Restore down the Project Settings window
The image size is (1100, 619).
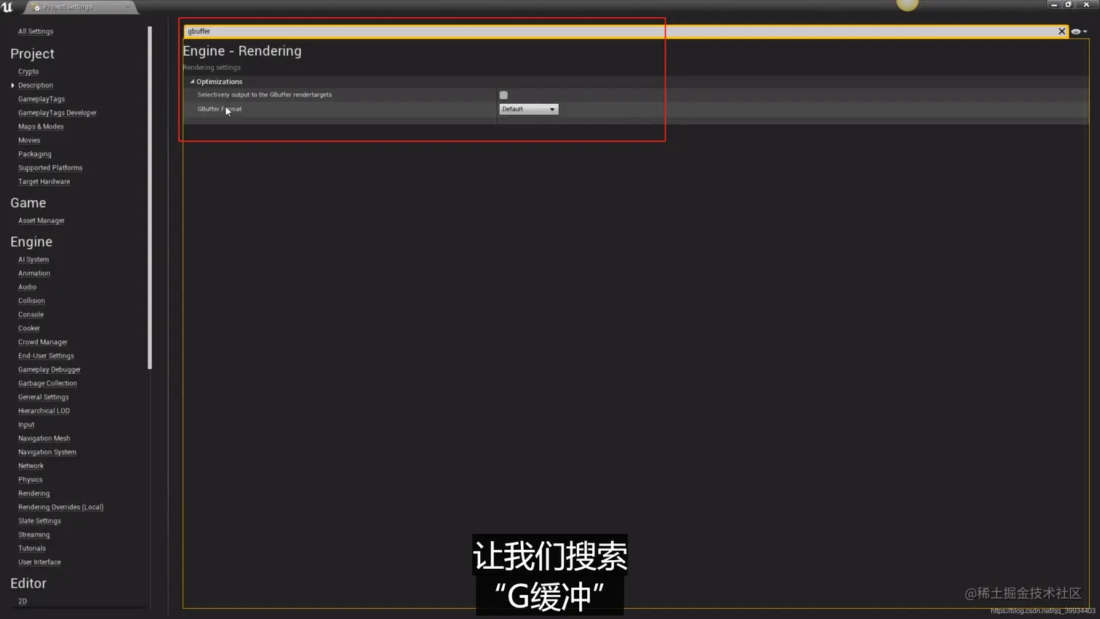click(1069, 4)
